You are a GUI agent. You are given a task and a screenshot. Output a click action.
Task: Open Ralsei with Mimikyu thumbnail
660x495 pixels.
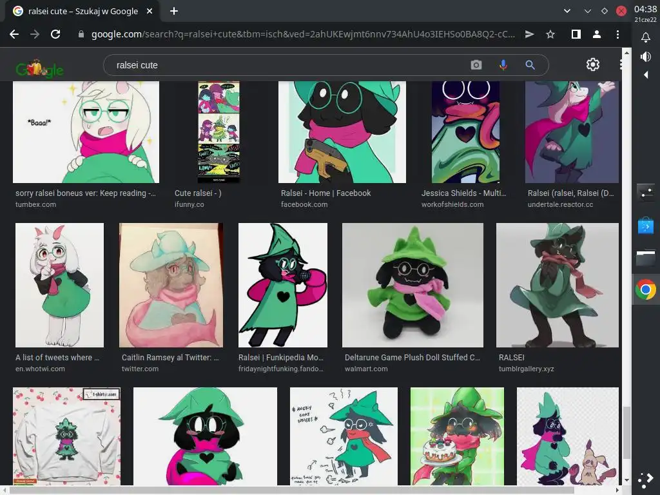[568, 436]
